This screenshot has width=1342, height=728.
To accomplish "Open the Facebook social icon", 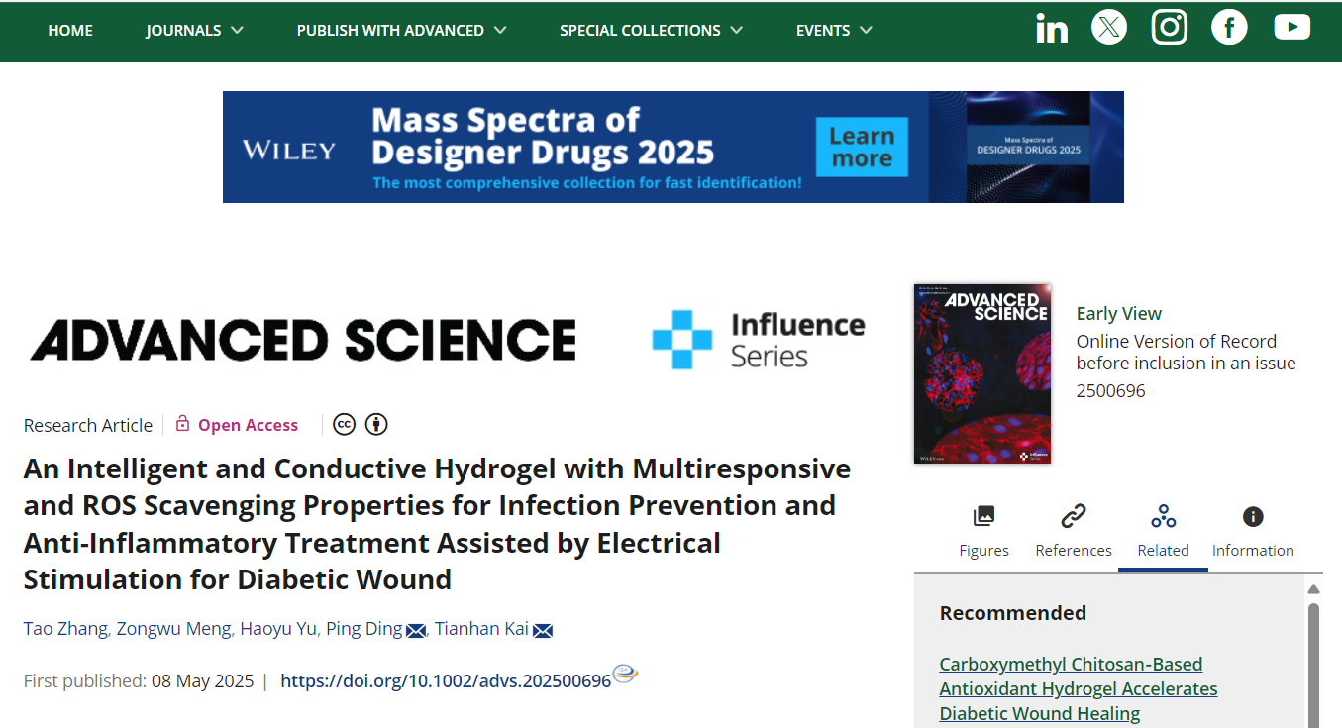I will [1229, 27].
